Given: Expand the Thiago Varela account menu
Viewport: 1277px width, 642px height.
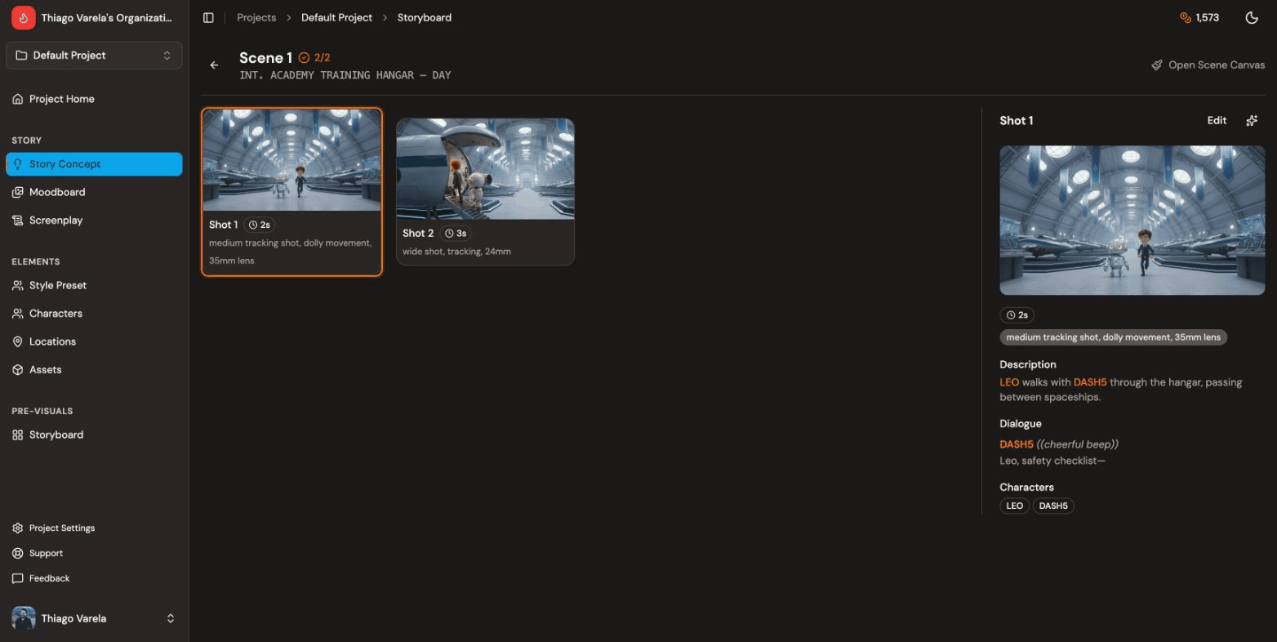Looking at the screenshot, I should point(94,618).
